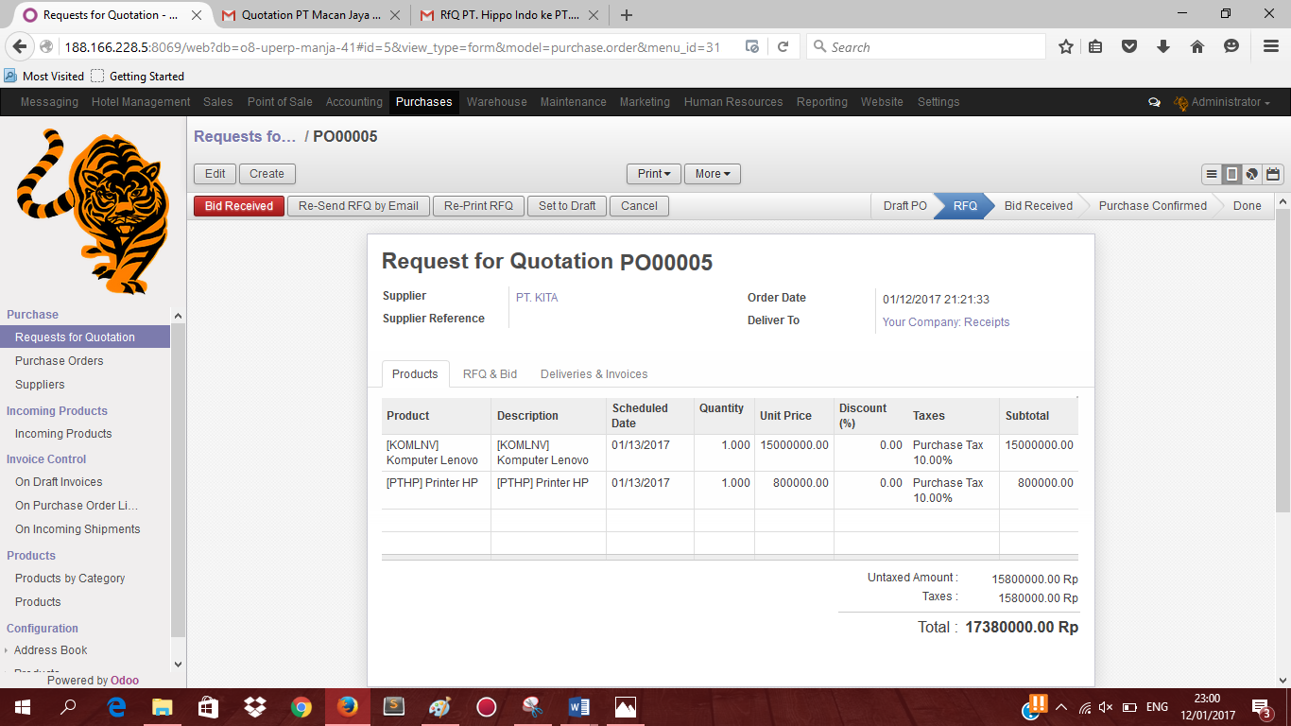Switch to Deliveries & Invoices tab
1291x726 pixels.
click(594, 374)
